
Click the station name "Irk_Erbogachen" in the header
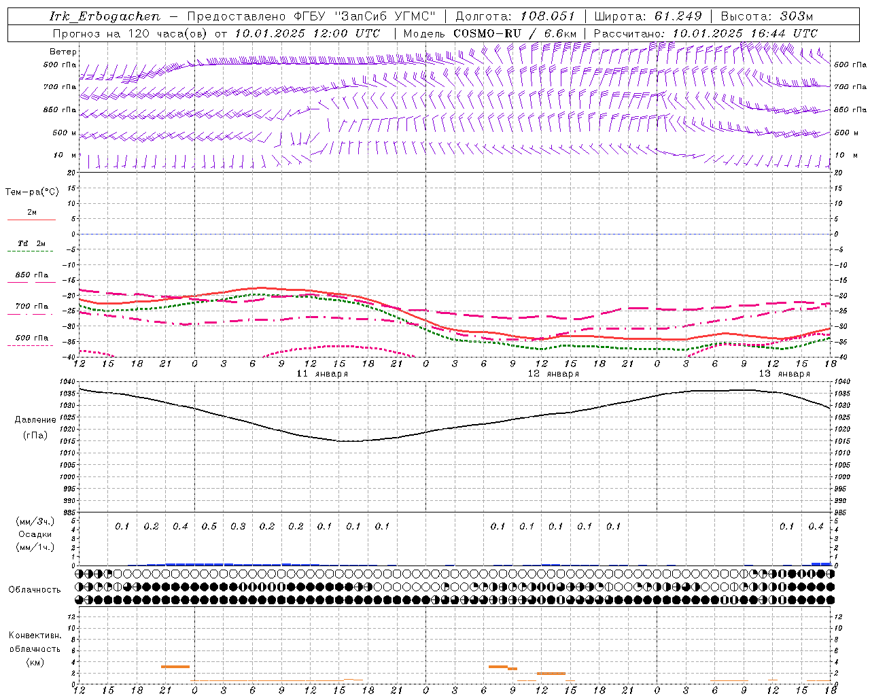(x=105, y=16)
